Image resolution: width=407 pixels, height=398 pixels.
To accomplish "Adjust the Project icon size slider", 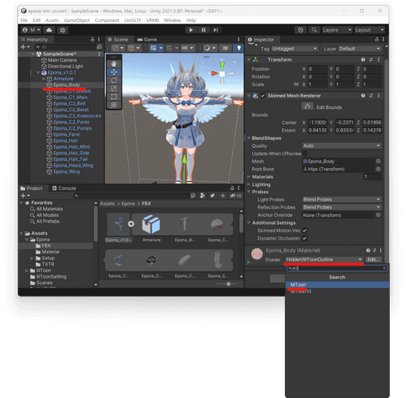I will (228, 283).
